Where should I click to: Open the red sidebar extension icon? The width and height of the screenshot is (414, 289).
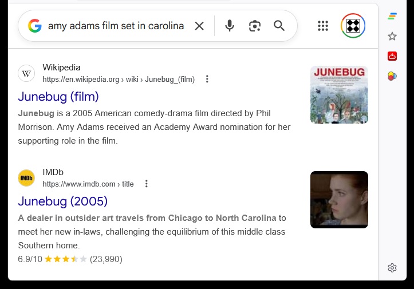(x=392, y=56)
